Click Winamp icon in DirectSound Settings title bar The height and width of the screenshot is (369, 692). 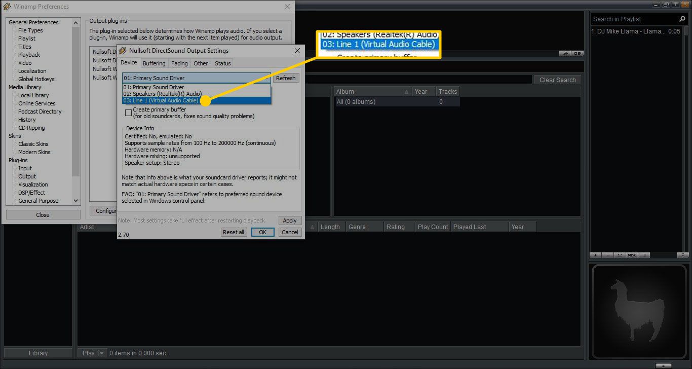point(122,51)
